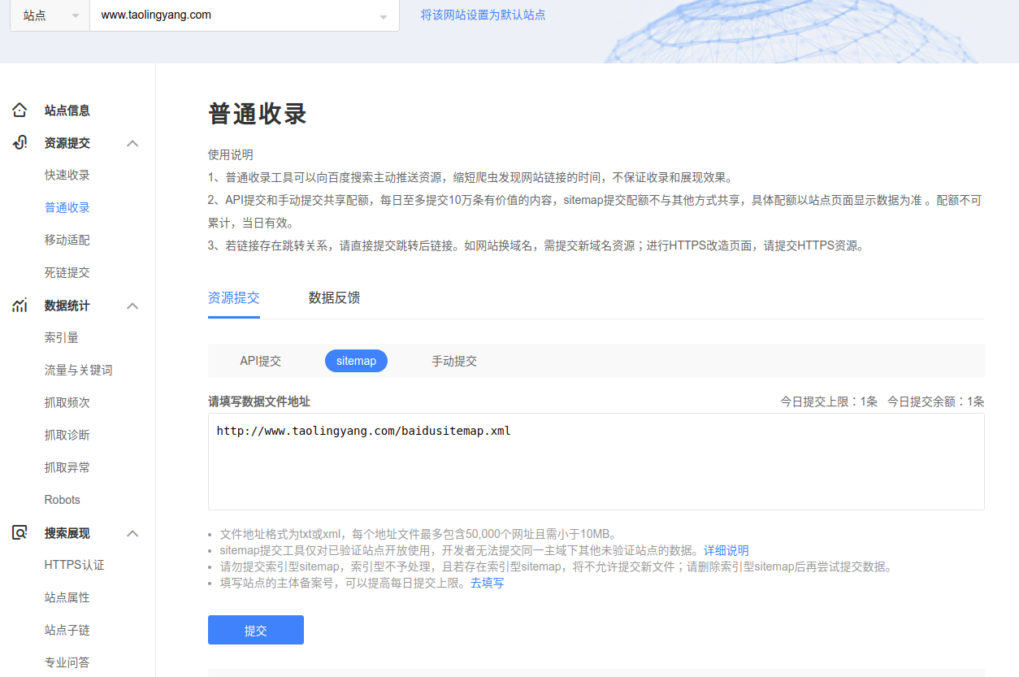Image resolution: width=1019 pixels, height=677 pixels.
Task: Collapse the 资源提交 section chevron
Action: (x=133, y=143)
